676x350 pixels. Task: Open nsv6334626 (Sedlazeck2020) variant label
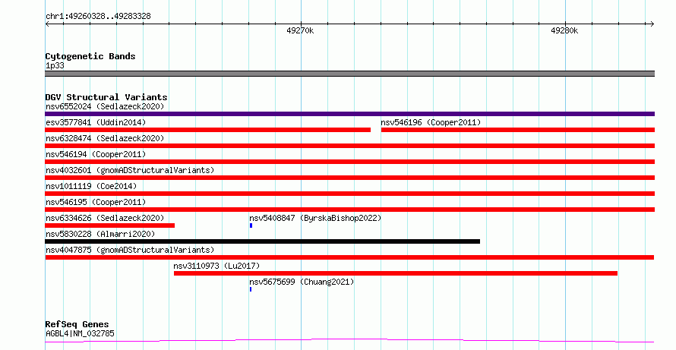(105, 218)
